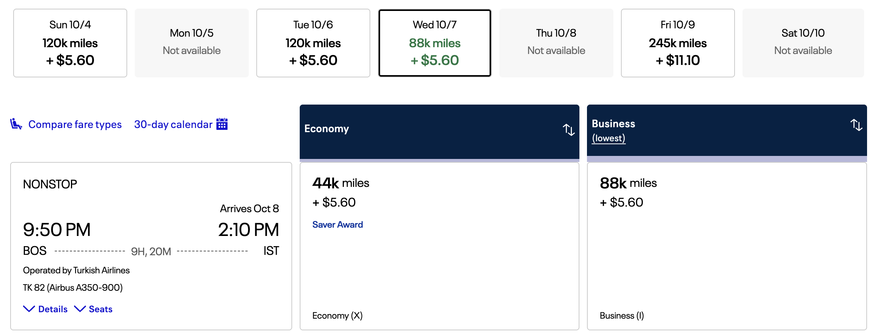
Task: Click the Sat 10/10 date card
Action: tap(802, 43)
